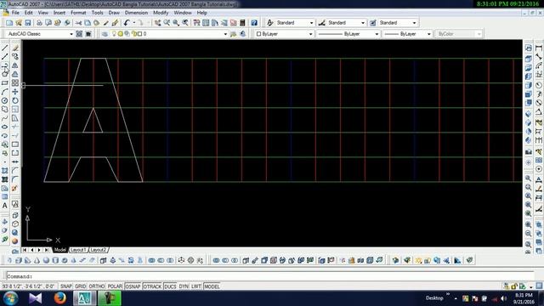The width and height of the screenshot is (544, 306).
Task: Toggle SNAP mode in status bar
Action: coord(66,286)
